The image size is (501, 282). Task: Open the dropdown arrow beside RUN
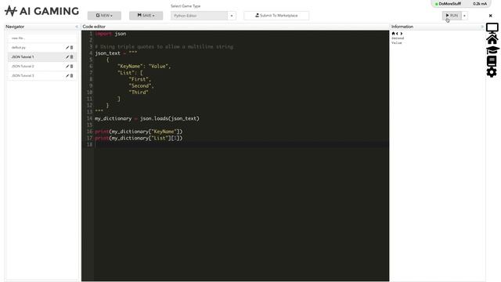464,16
